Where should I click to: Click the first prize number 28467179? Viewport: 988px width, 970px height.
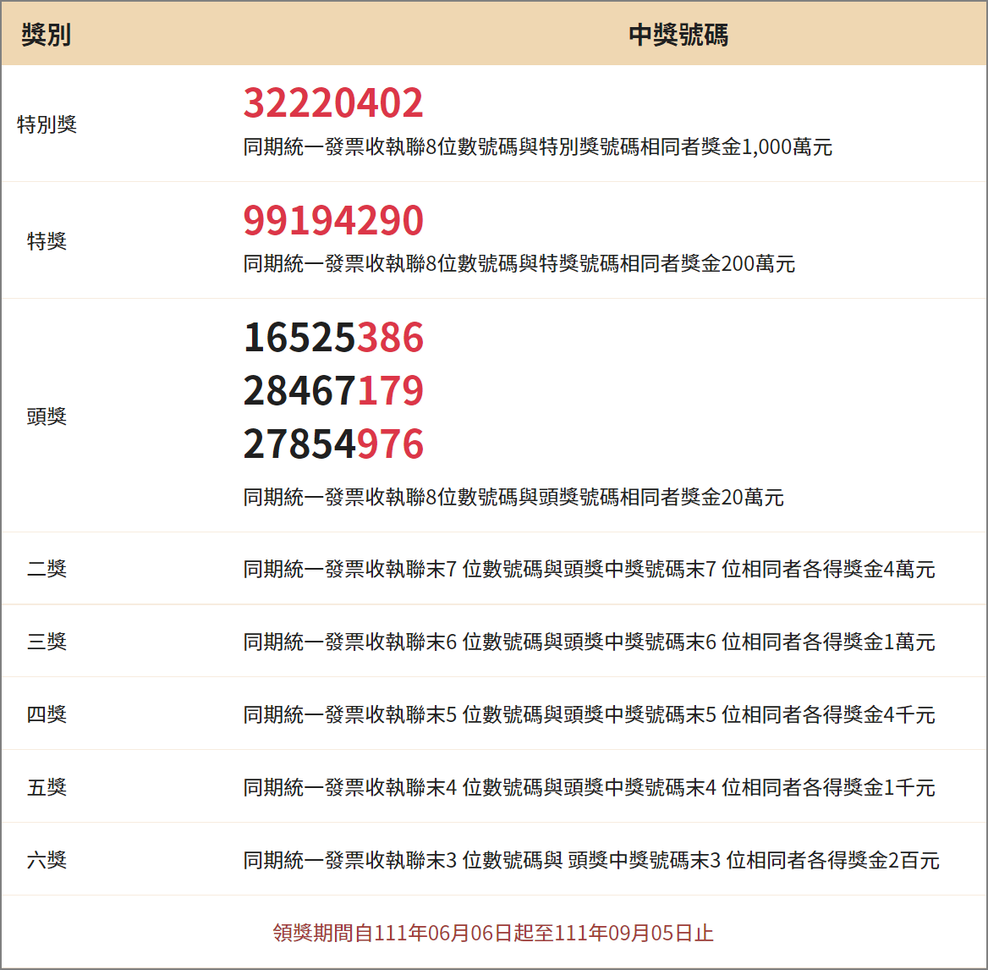(x=332, y=391)
